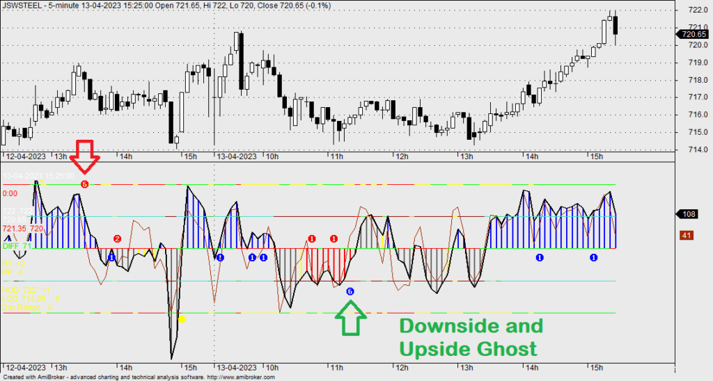
Task: Click 12-04-2023 date on the price pane axis
Action: [x=26, y=156]
